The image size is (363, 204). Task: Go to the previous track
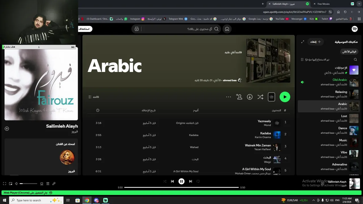172,181
